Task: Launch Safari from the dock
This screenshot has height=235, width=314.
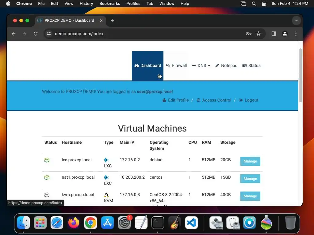Action: pos(57,223)
